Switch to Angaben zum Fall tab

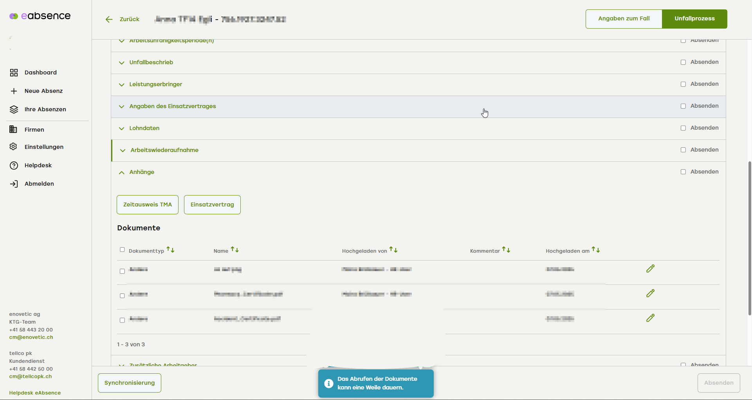[624, 19]
